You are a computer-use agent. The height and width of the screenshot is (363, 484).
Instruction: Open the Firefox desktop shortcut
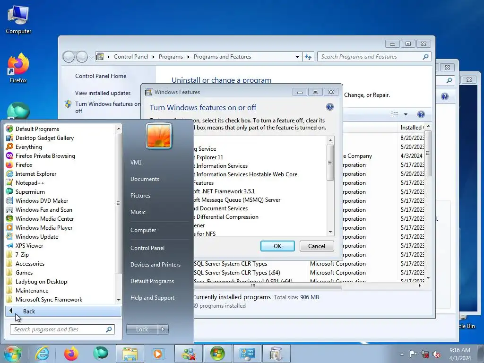click(18, 69)
